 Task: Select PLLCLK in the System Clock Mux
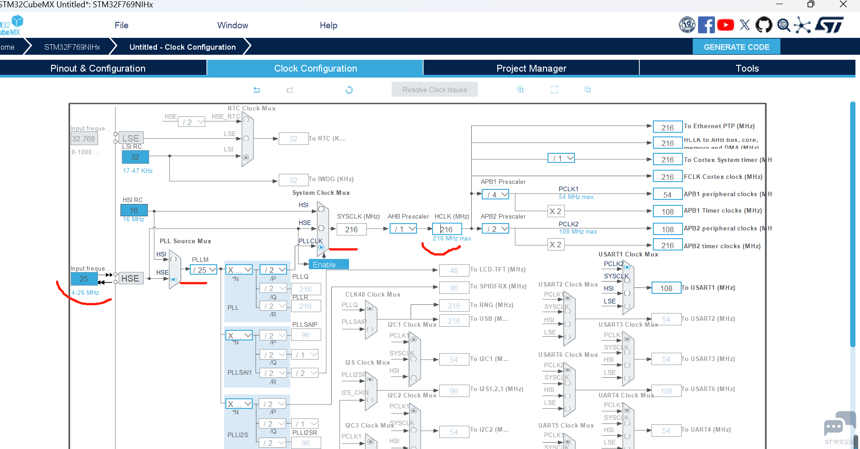[321, 247]
